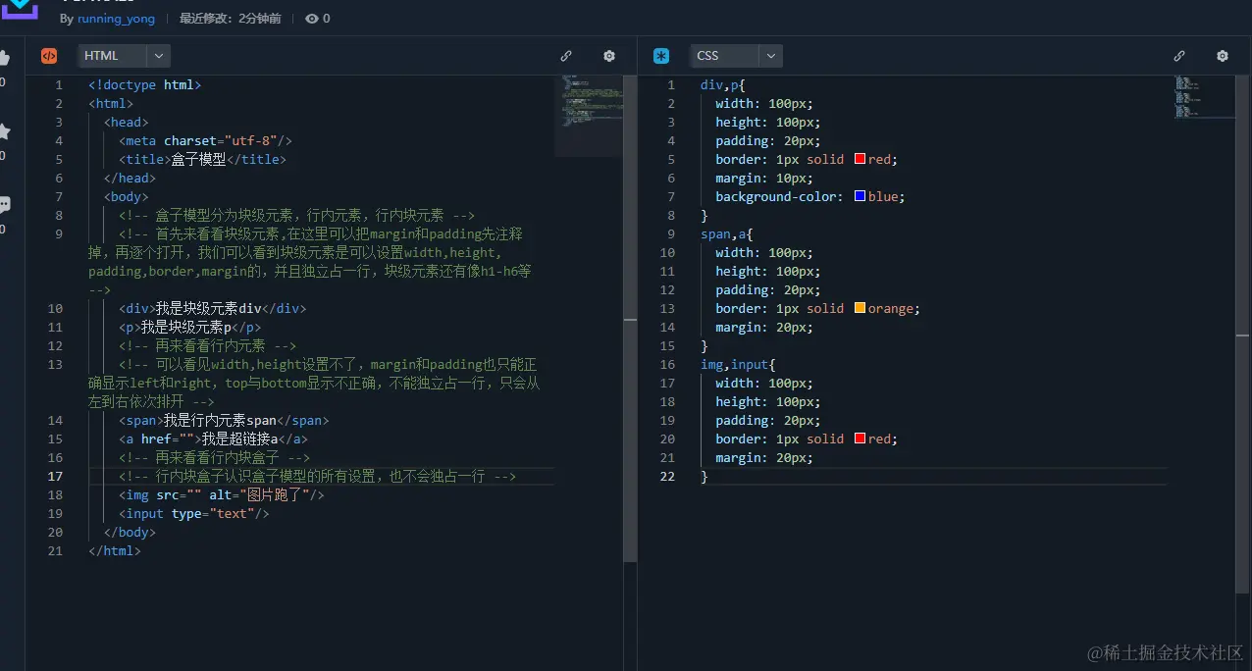Viewport: 1252px width, 671px height.
Task: Click the '我是行内元素span' line
Action: click(224, 420)
